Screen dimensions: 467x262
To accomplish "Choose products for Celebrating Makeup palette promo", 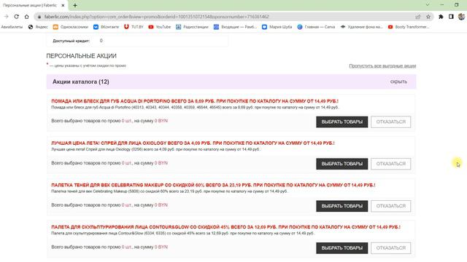I will click(342, 206).
